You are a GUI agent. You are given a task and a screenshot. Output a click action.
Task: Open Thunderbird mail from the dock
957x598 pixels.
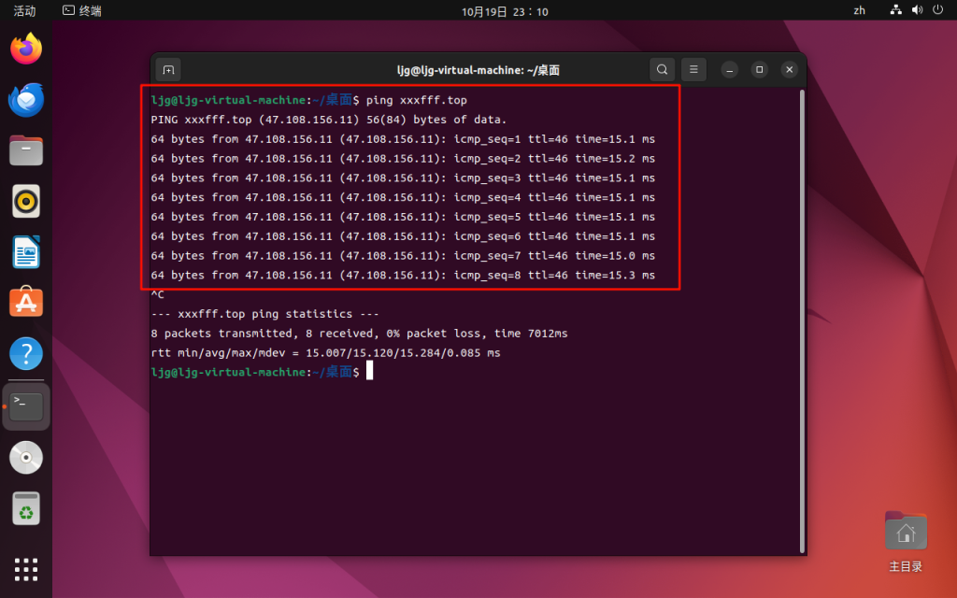(26, 99)
